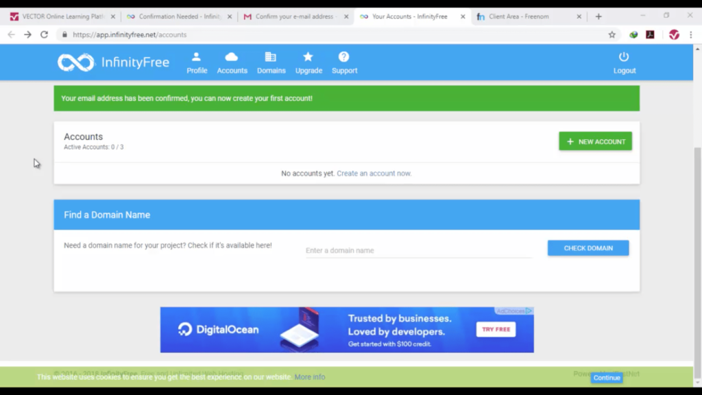This screenshot has width=702, height=395.
Task: Close the Your Accounts InfinityFree tab
Action: 463,16
